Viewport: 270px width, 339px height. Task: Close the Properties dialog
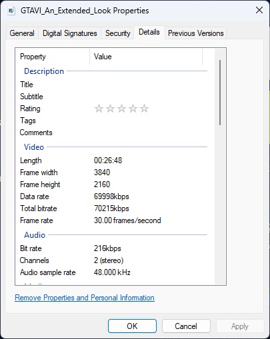259,10
